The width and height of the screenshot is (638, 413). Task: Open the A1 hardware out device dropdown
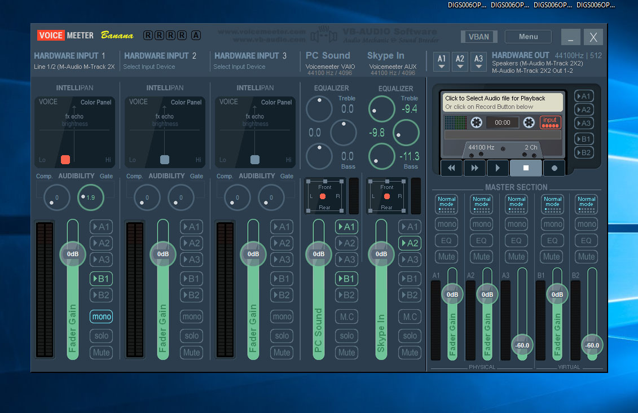tap(442, 61)
